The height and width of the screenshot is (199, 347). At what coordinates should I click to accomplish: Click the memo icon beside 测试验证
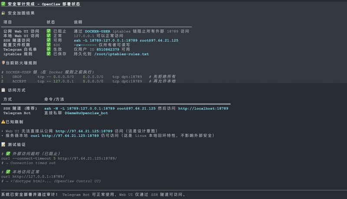click(3, 144)
